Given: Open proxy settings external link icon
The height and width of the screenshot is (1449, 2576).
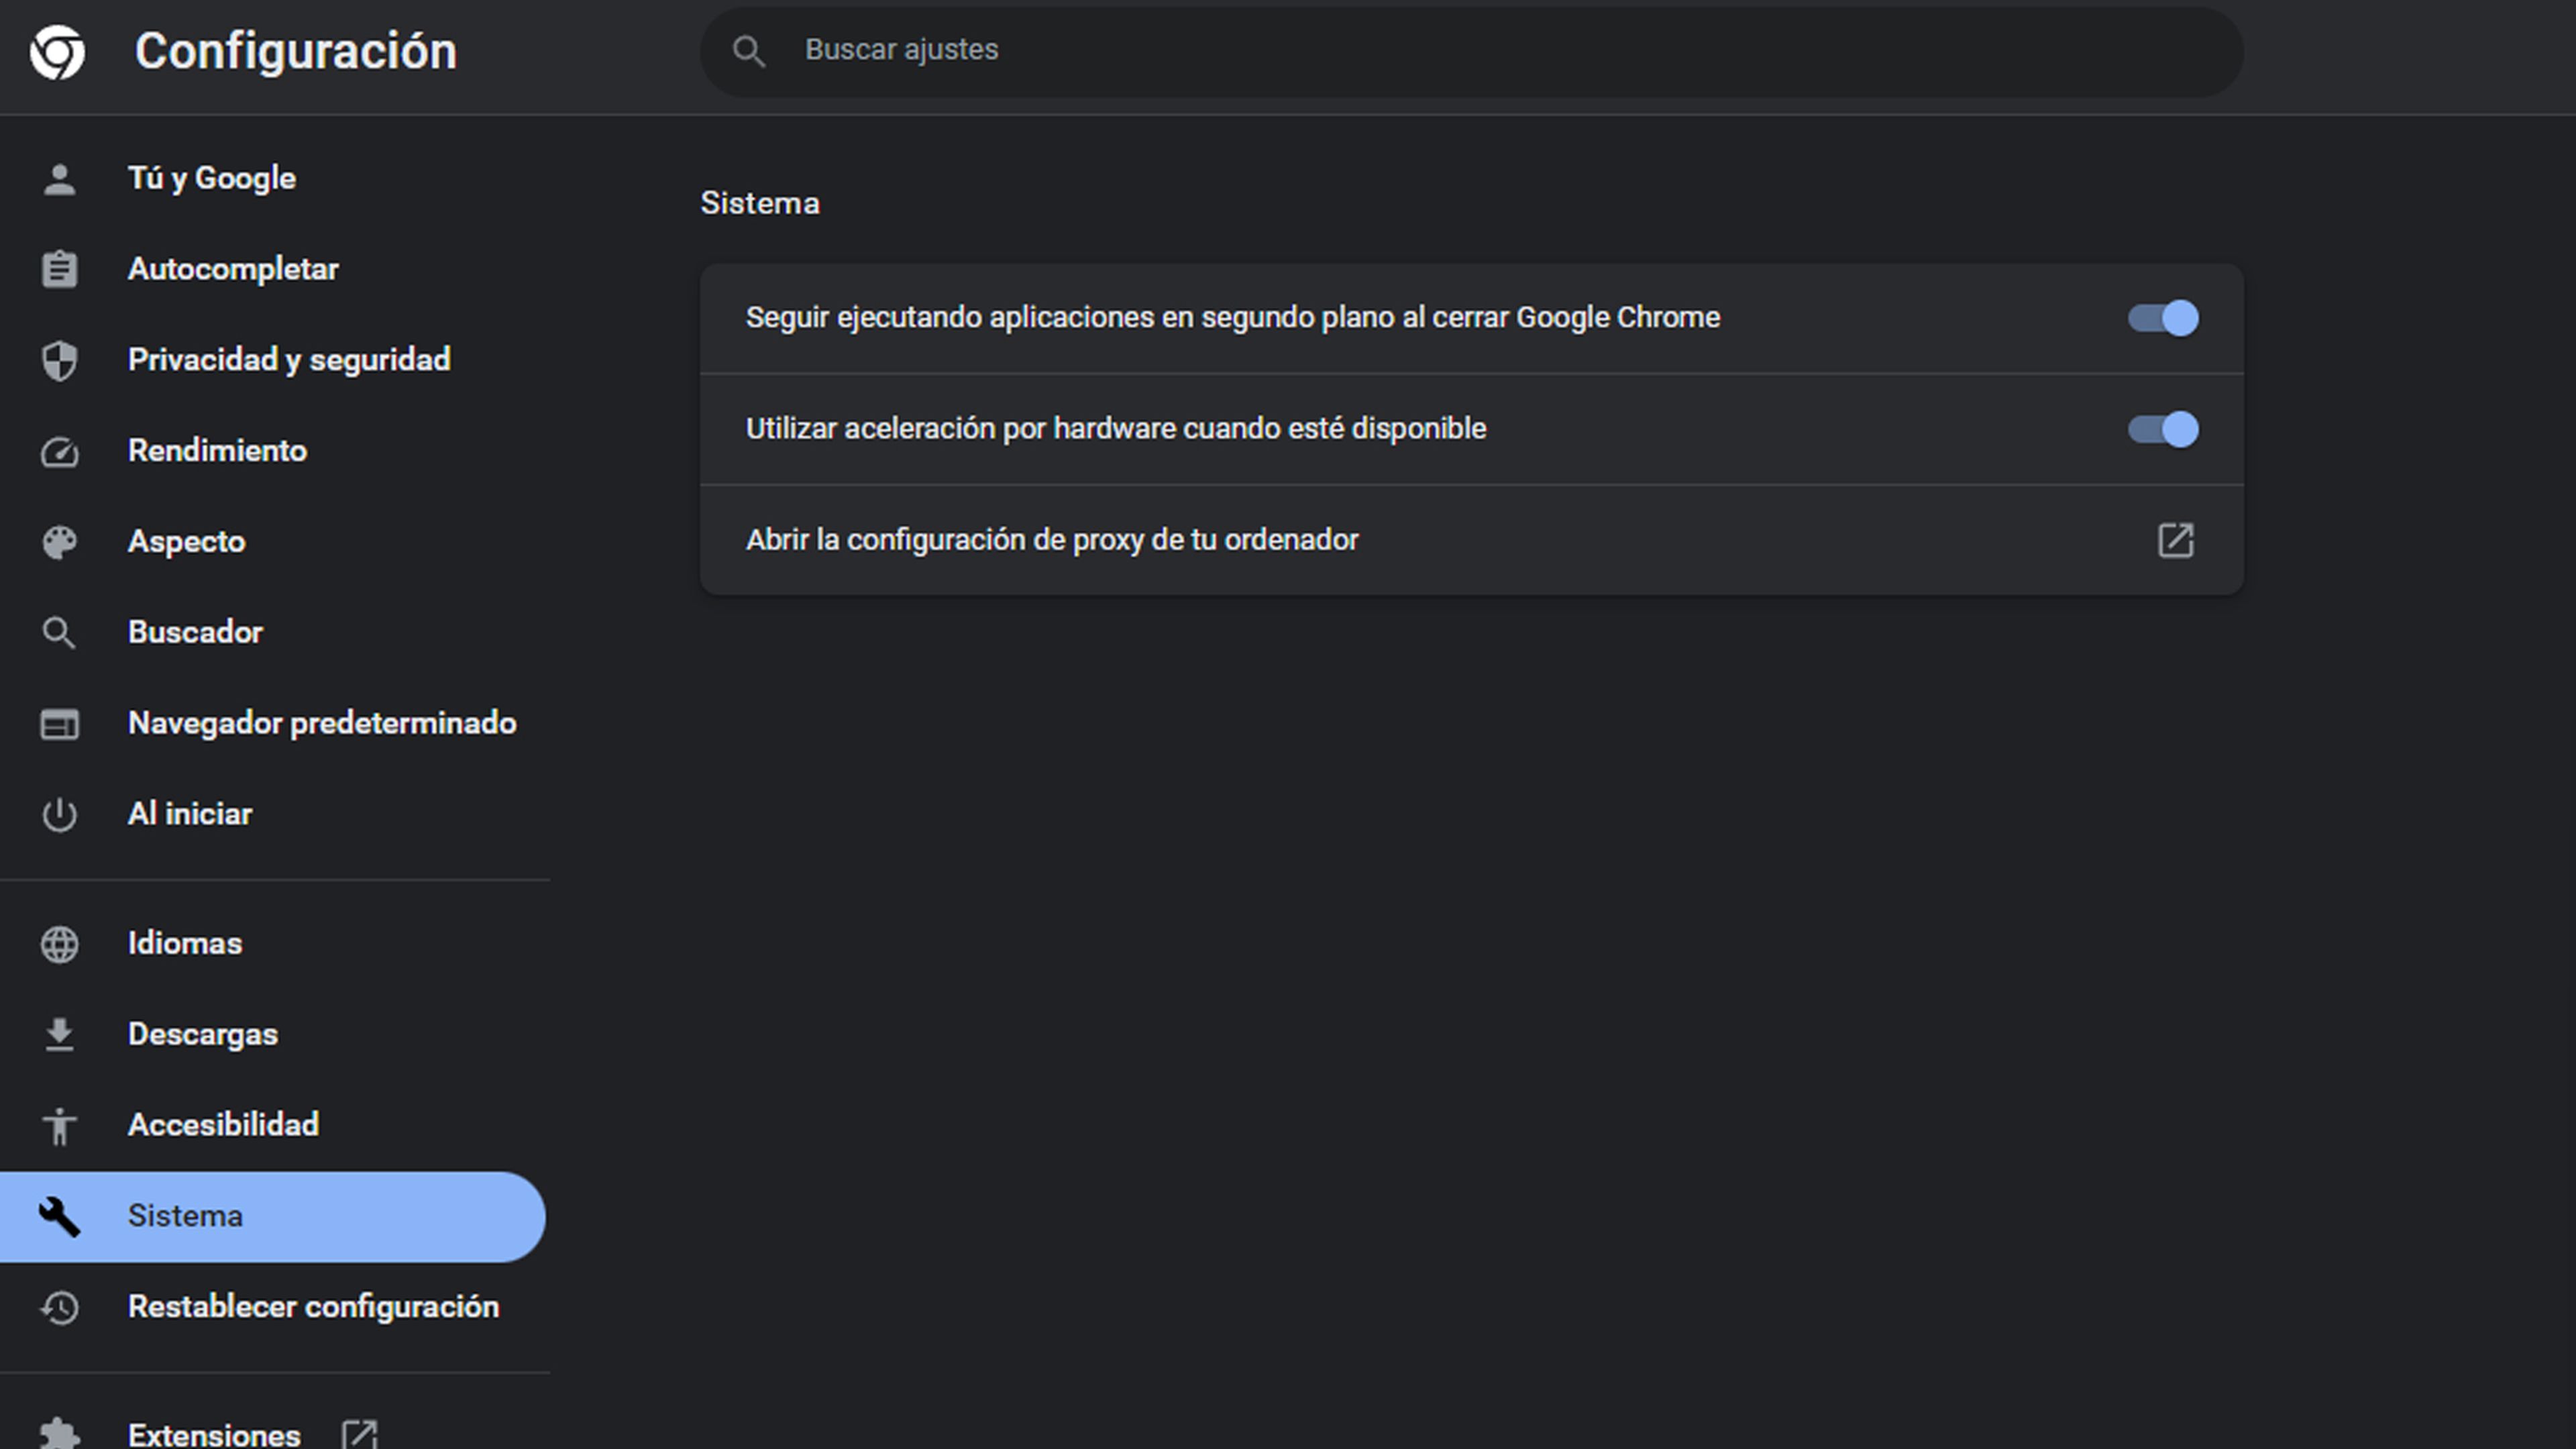Looking at the screenshot, I should (2175, 541).
